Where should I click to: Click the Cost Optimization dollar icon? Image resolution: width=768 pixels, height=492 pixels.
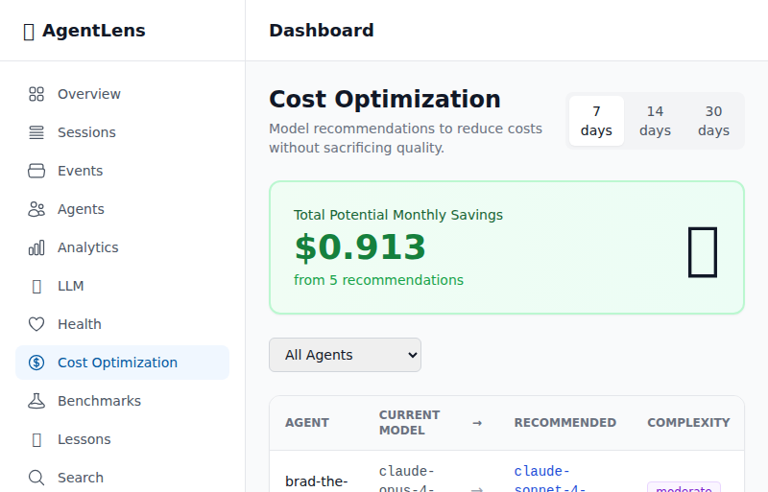[36, 363]
